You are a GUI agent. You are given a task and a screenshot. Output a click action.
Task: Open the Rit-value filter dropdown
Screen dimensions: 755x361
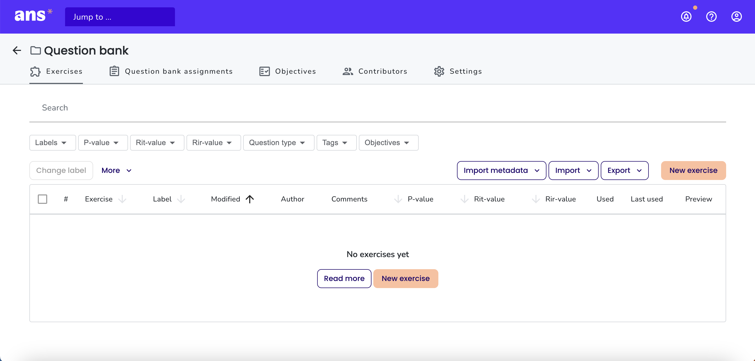pyautogui.click(x=157, y=143)
